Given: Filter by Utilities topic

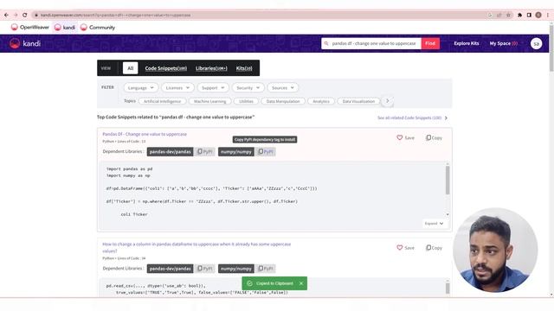Looking at the screenshot, I should click(246, 102).
